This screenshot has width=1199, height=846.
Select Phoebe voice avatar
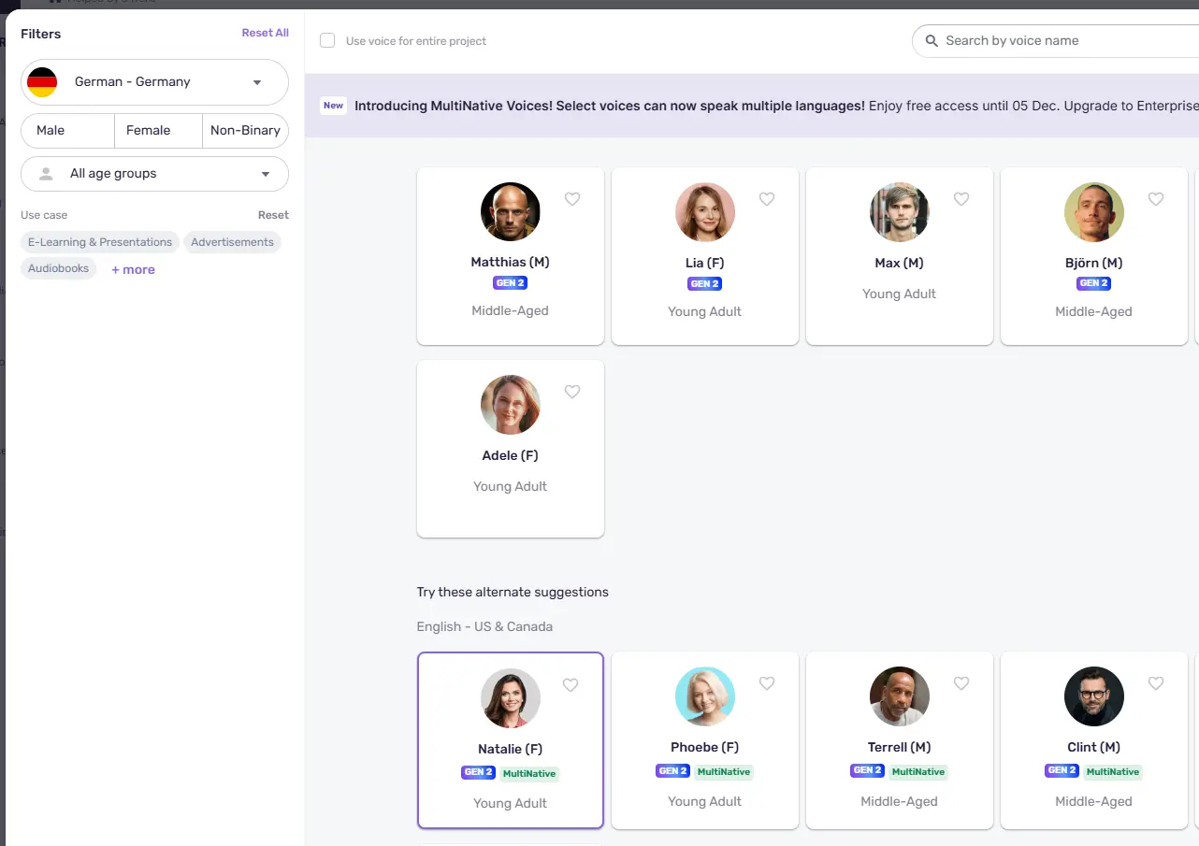coord(705,696)
